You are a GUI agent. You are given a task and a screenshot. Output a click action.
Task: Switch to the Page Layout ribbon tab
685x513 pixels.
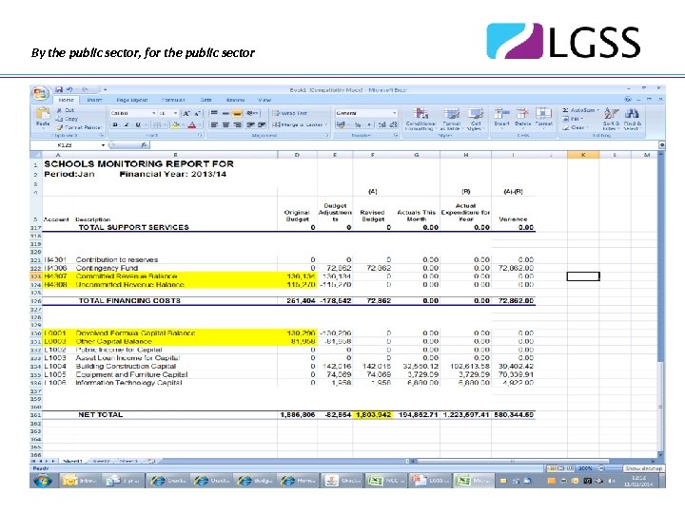click(132, 100)
